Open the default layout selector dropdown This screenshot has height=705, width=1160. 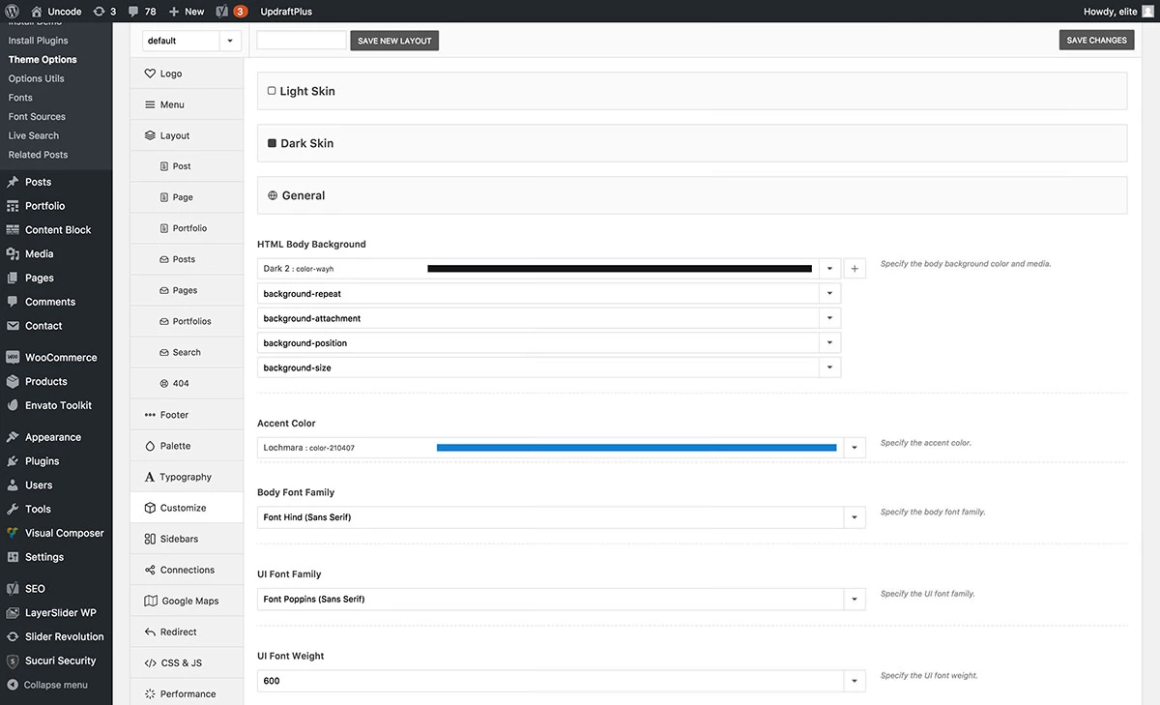coord(229,40)
